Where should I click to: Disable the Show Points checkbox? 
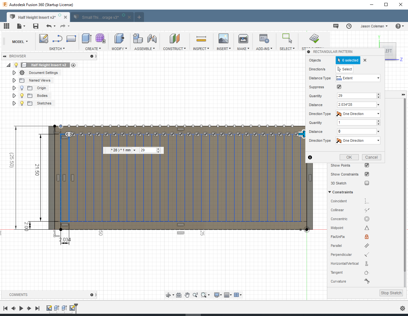point(366,165)
